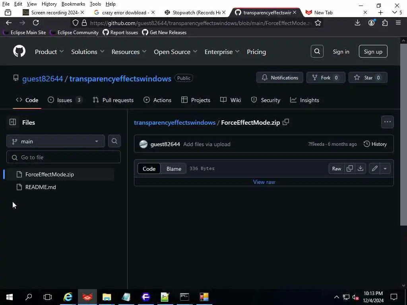Open the Bookmarks menu
This screenshot has width=407, height=305.
pos(73,4)
